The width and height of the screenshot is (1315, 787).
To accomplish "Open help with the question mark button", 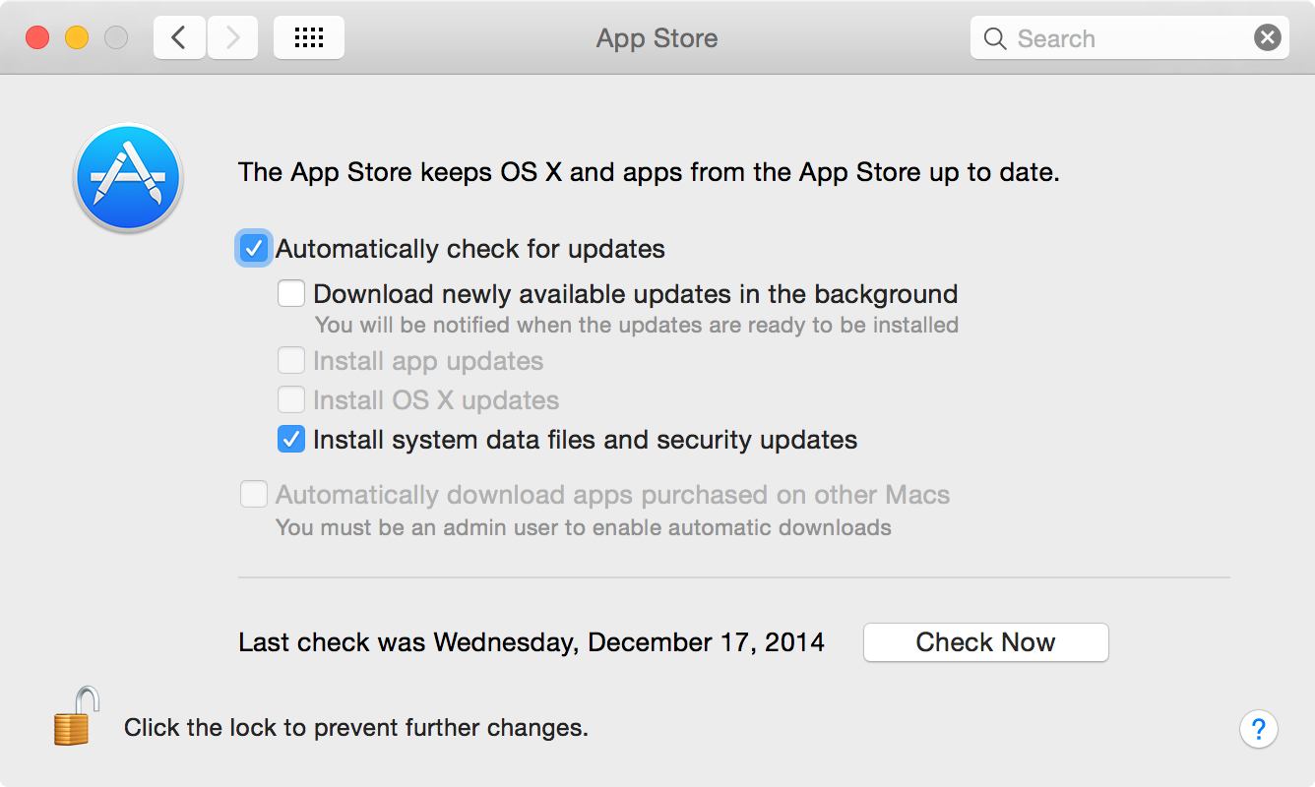I will click(1259, 730).
